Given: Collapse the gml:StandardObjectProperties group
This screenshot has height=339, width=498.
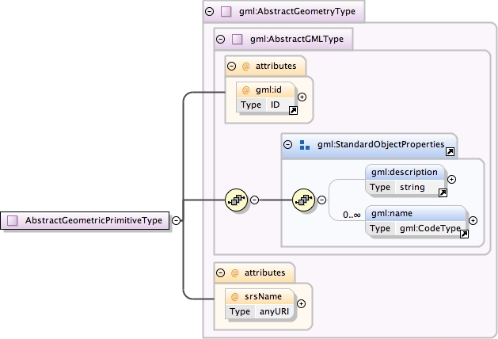Looking at the screenshot, I should pyautogui.click(x=287, y=145).
